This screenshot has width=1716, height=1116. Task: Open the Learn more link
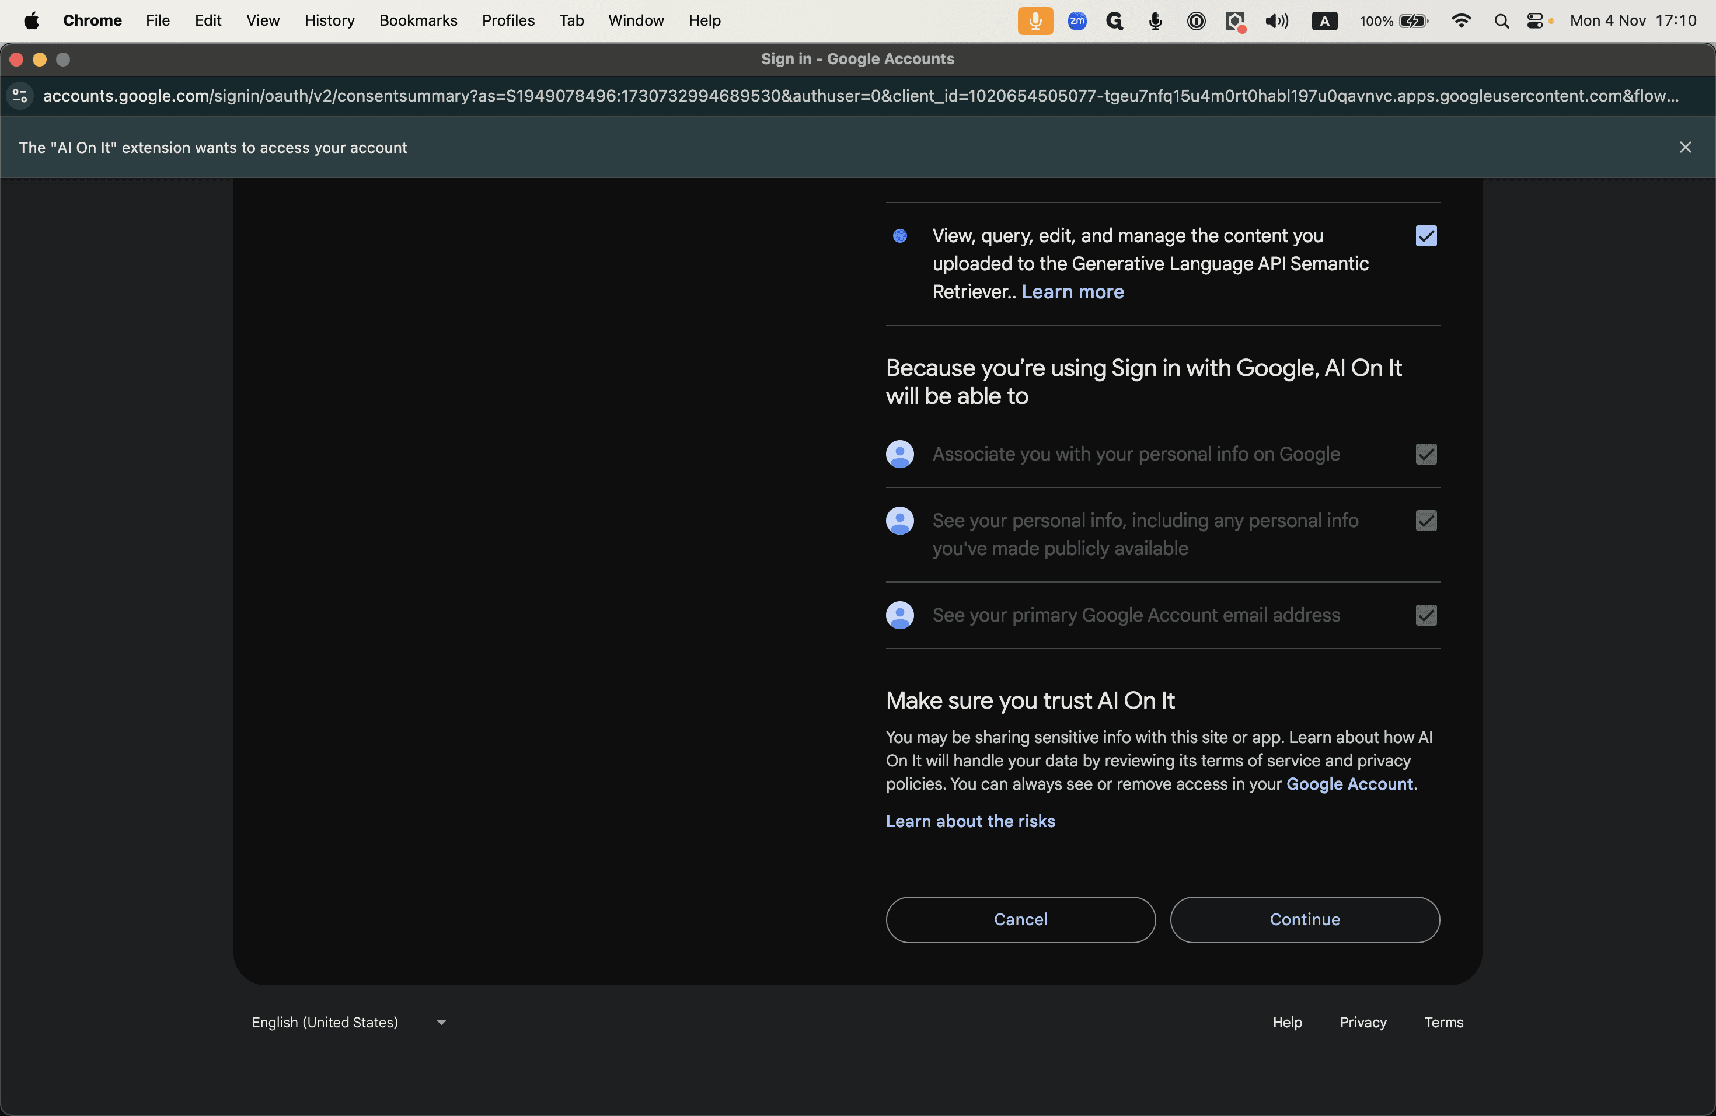click(1072, 291)
